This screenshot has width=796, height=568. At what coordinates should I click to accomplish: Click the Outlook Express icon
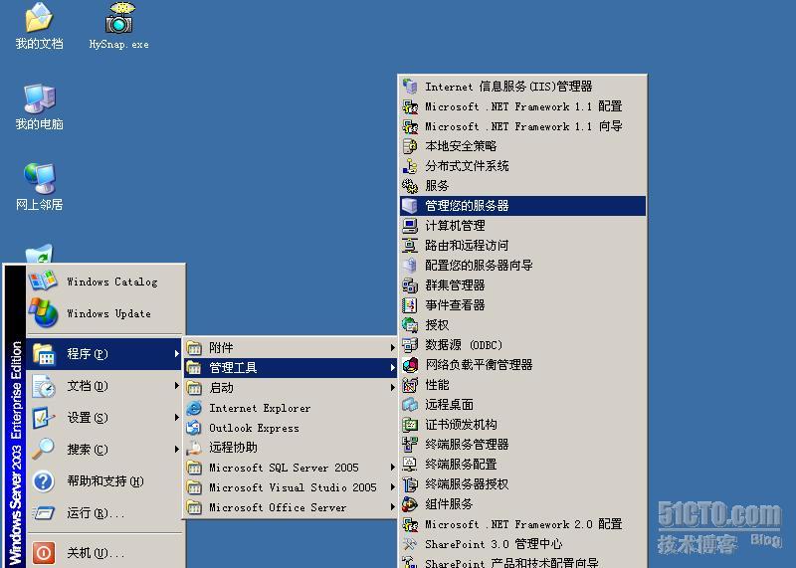click(x=193, y=428)
